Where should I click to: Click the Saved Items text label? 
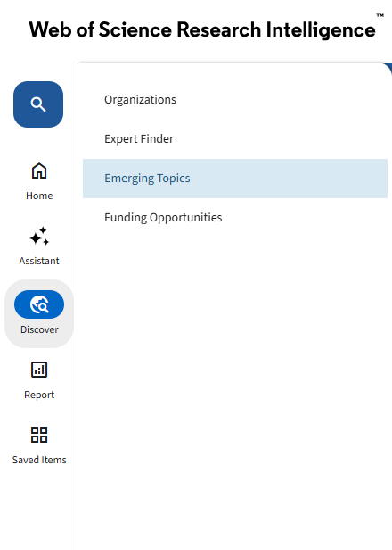point(39,460)
